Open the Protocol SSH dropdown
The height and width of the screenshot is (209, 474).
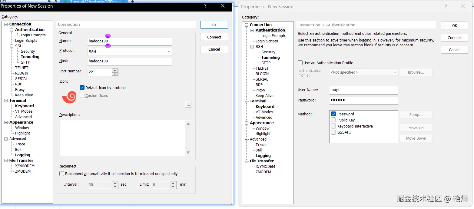[169, 52]
